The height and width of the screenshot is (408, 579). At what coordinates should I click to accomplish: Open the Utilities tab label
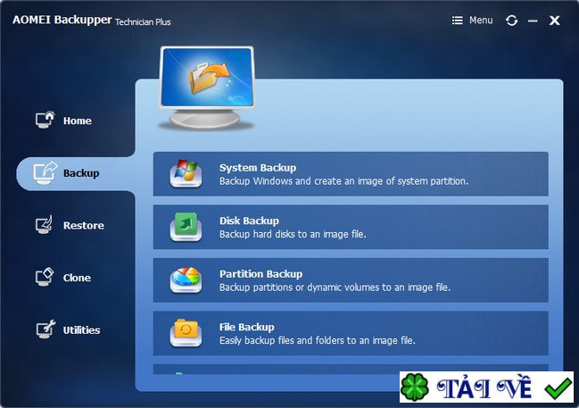(x=81, y=330)
